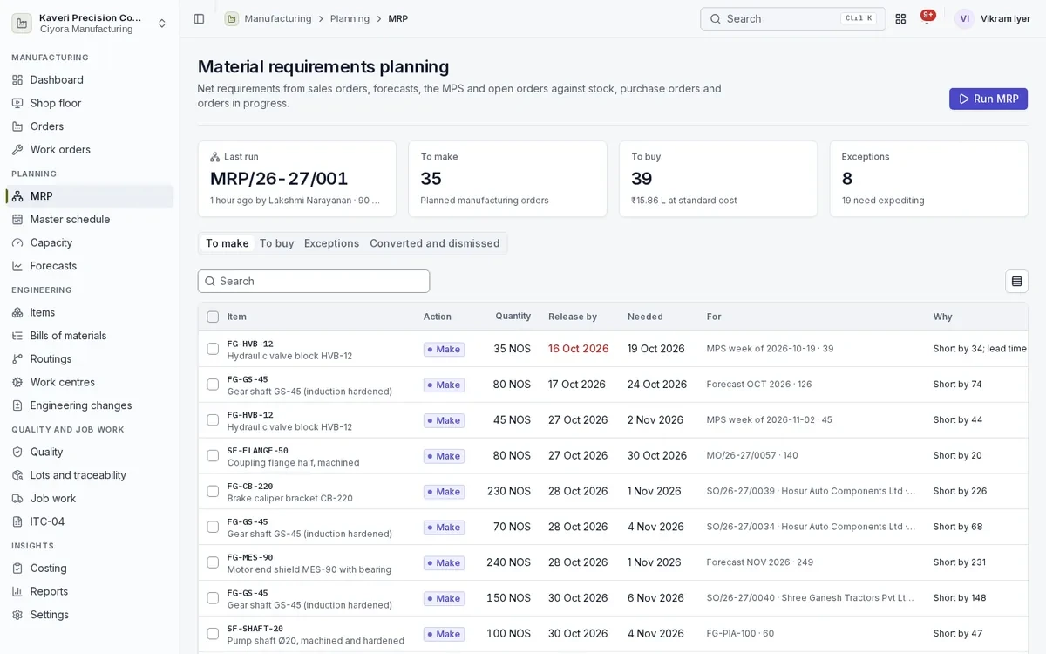1046x654 pixels.
Task: Switch to the To buy tab
Action: (x=276, y=243)
